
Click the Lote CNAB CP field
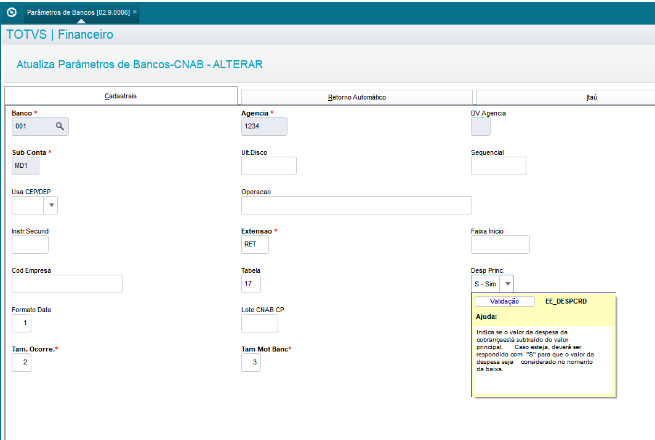259,323
